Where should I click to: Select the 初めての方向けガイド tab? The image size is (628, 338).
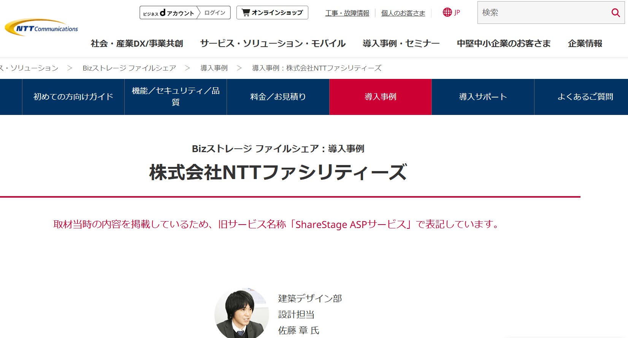[73, 97]
